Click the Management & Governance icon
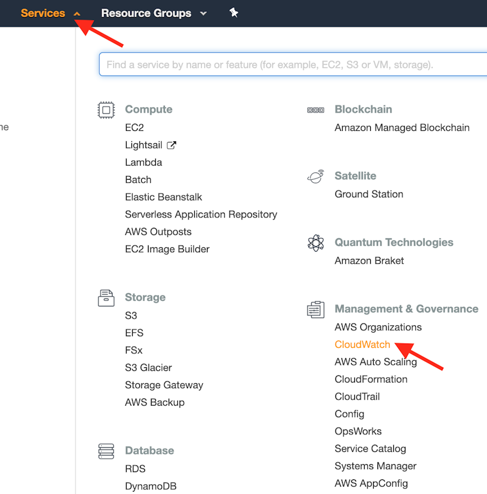The height and width of the screenshot is (494, 487). [x=315, y=309]
